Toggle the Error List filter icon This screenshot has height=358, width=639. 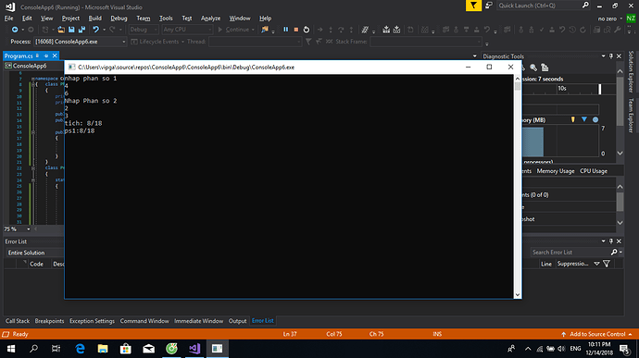coord(607,264)
